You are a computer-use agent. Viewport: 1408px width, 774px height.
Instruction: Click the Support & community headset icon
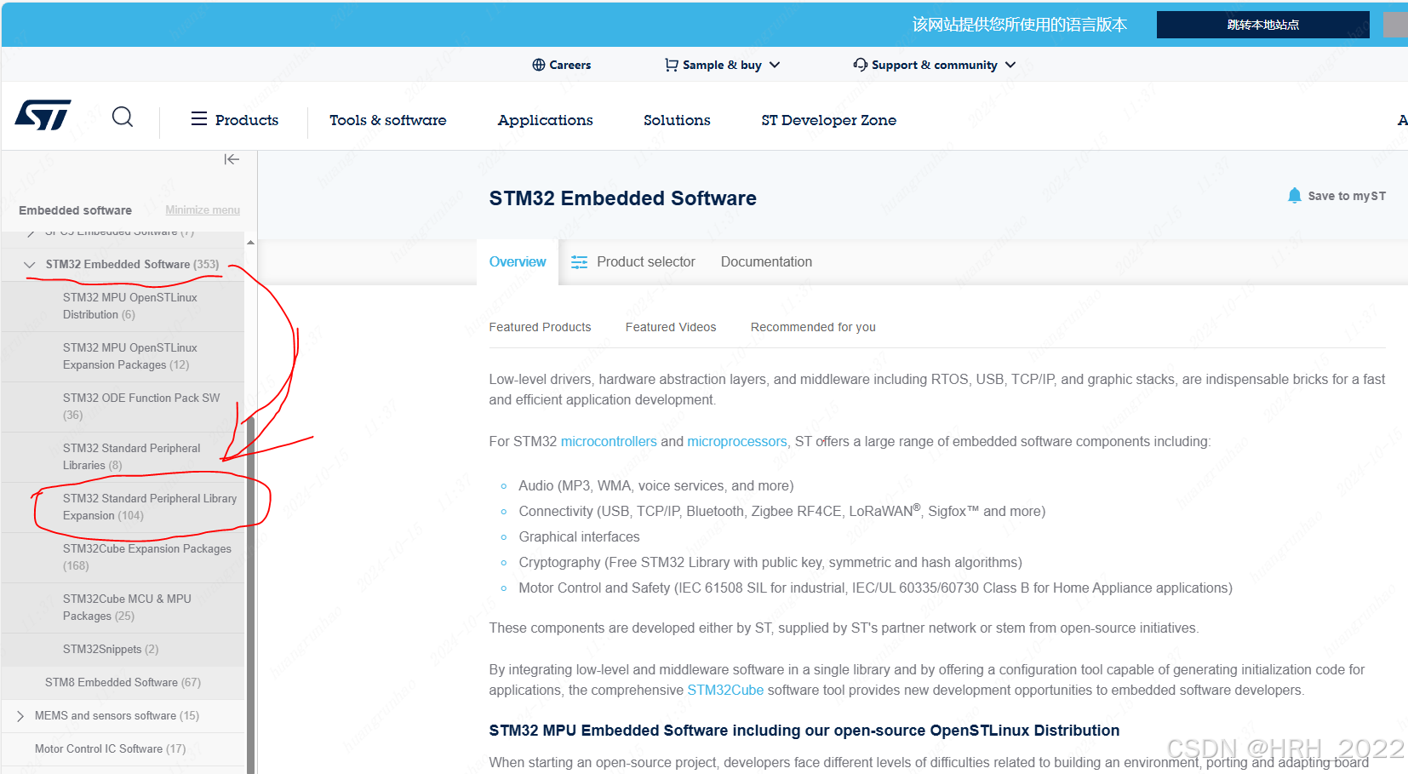click(861, 65)
